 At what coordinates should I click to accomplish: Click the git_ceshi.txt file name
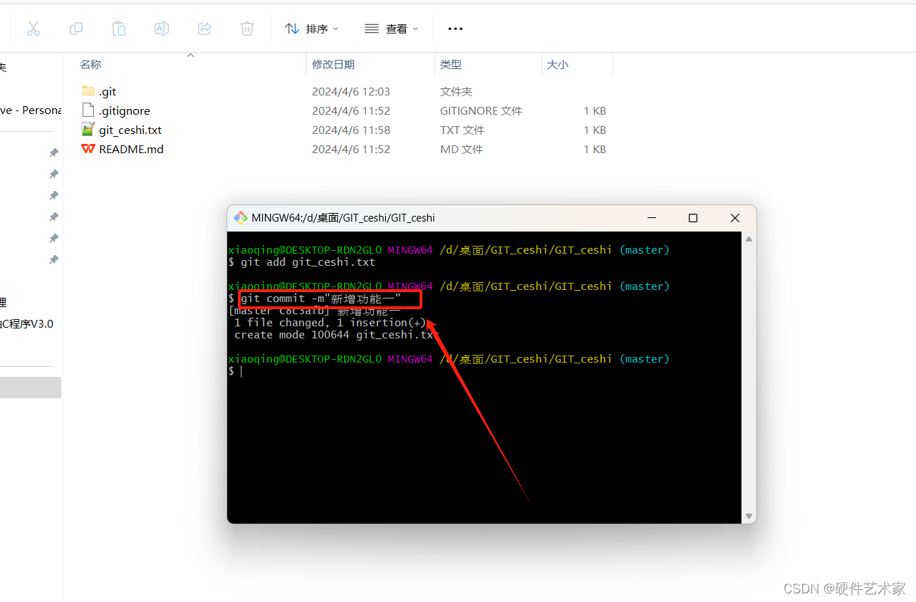130,130
